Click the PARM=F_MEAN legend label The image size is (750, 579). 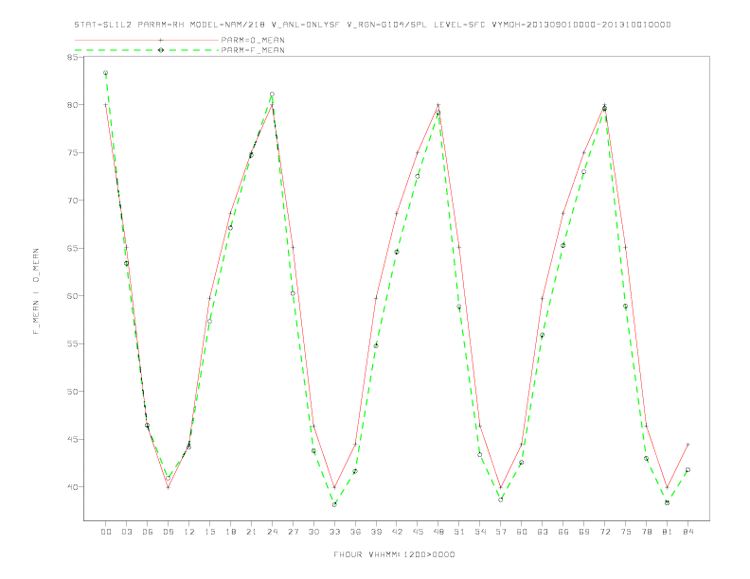(x=253, y=50)
